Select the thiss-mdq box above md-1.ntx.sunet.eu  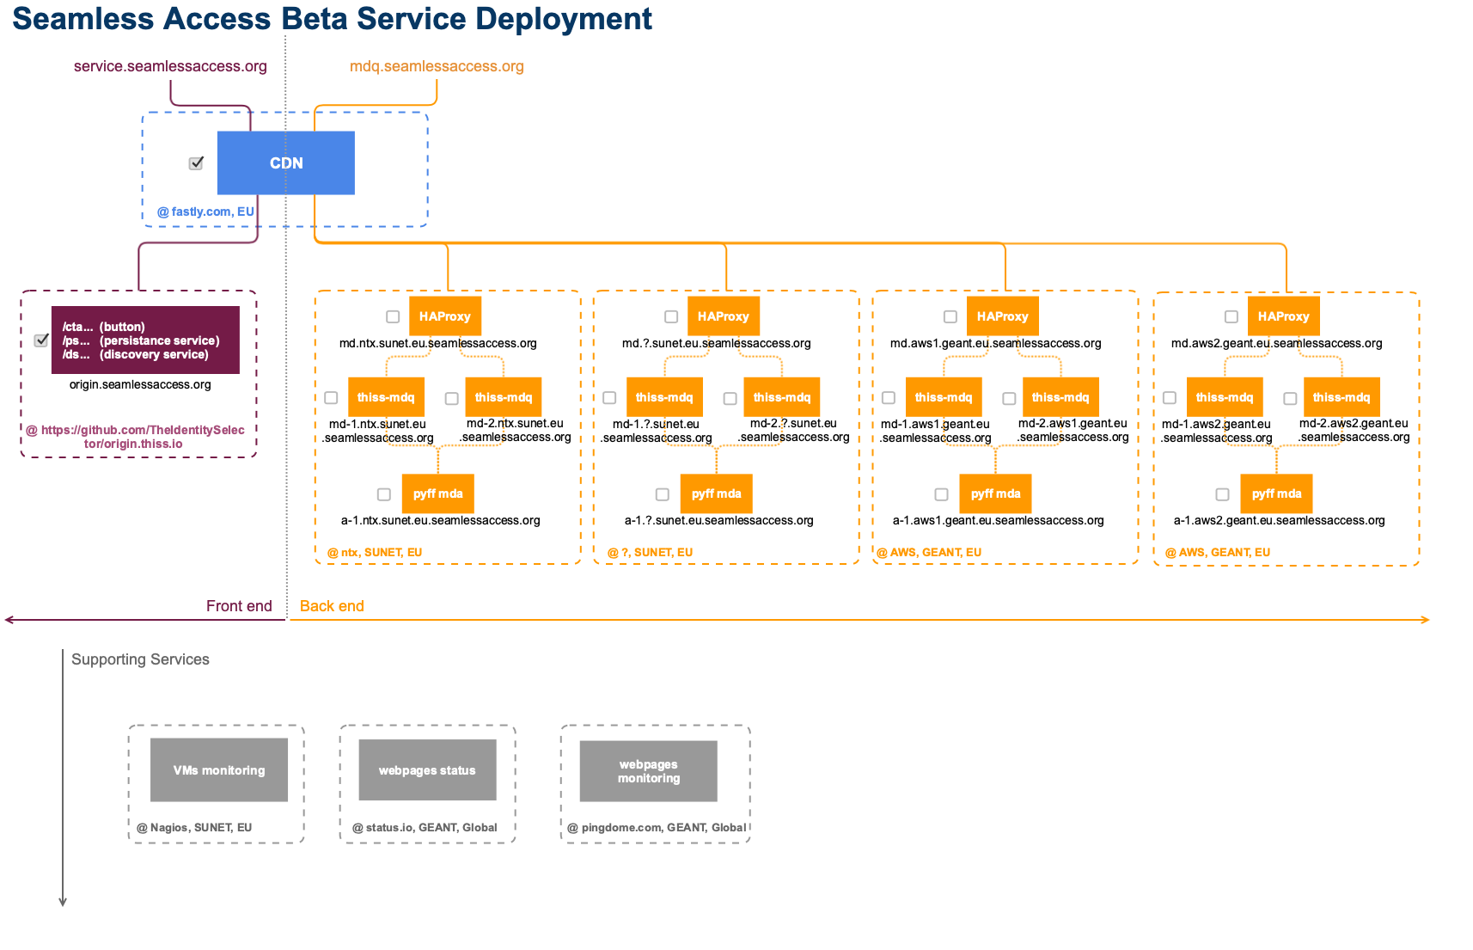tap(386, 397)
